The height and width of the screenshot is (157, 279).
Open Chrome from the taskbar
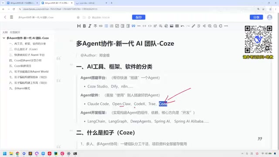(17, 154)
